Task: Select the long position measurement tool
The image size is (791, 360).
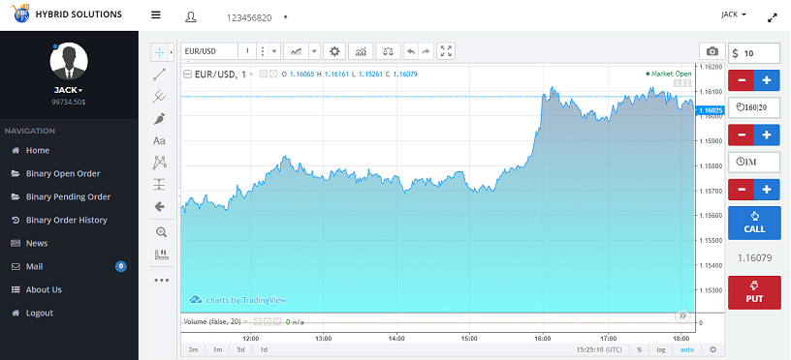Action: click(x=159, y=184)
